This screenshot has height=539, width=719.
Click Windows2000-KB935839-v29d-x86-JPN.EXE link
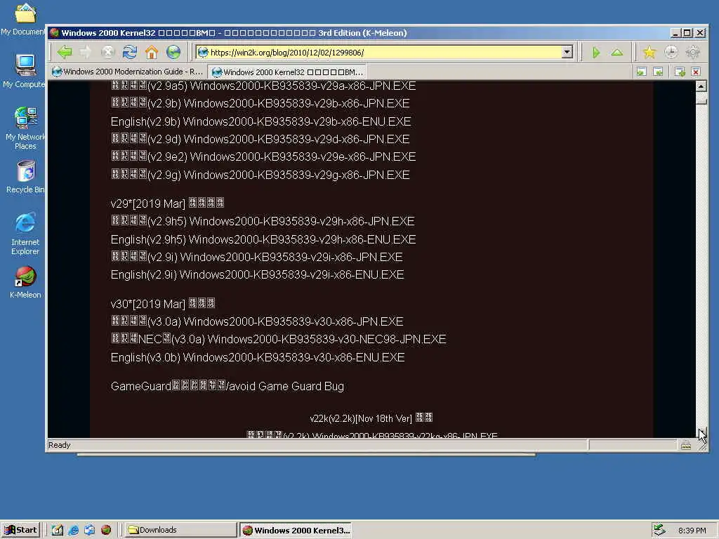297,139
